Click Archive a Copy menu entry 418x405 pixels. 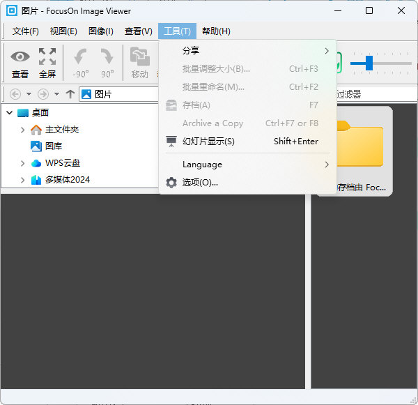(247, 123)
